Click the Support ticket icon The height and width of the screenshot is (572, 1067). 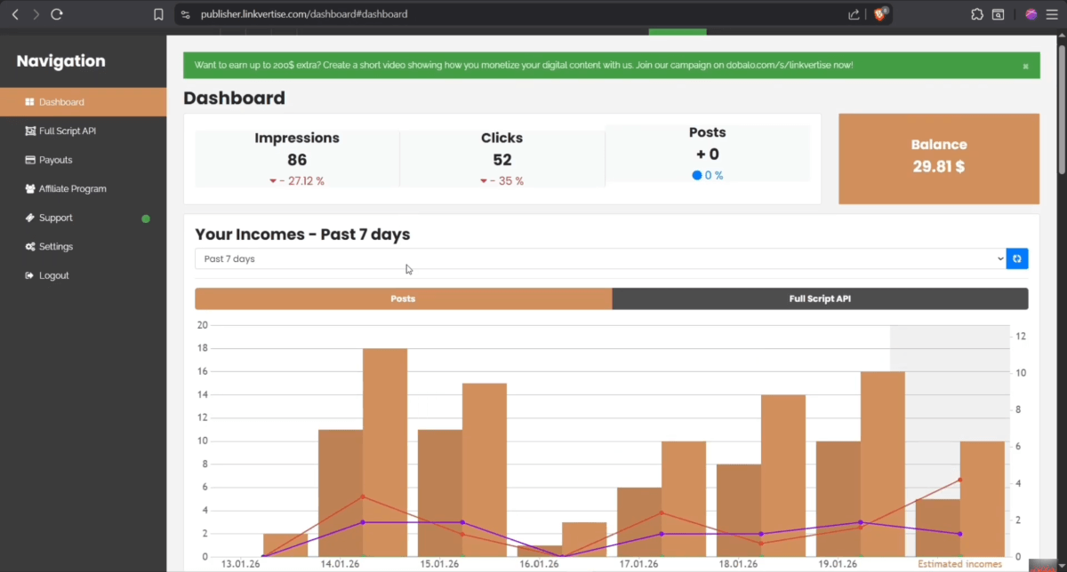pyautogui.click(x=29, y=218)
